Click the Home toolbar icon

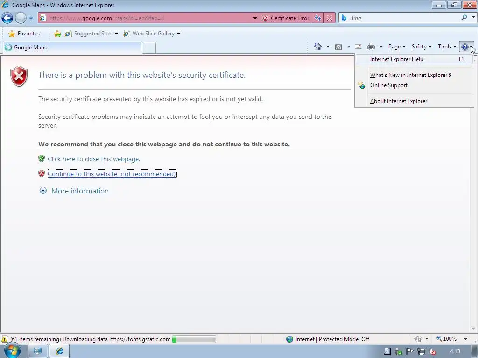click(x=317, y=47)
